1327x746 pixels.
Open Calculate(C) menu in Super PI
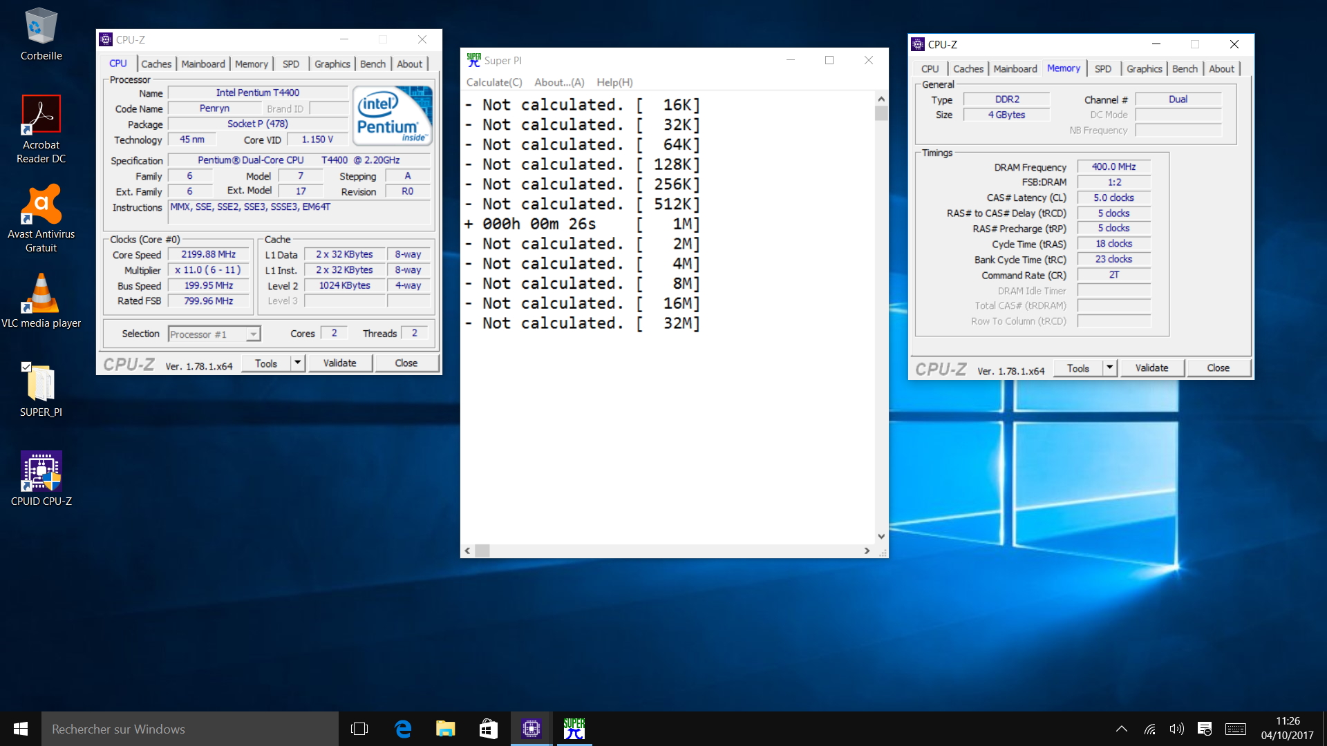[494, 82]
